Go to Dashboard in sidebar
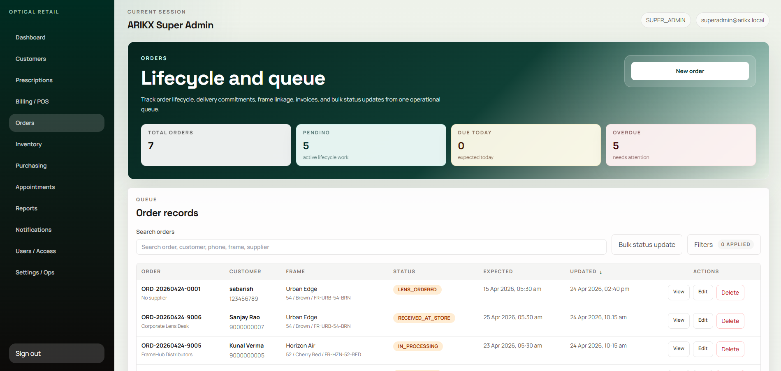This screenshot has height=371, width=781. [30, 37]
